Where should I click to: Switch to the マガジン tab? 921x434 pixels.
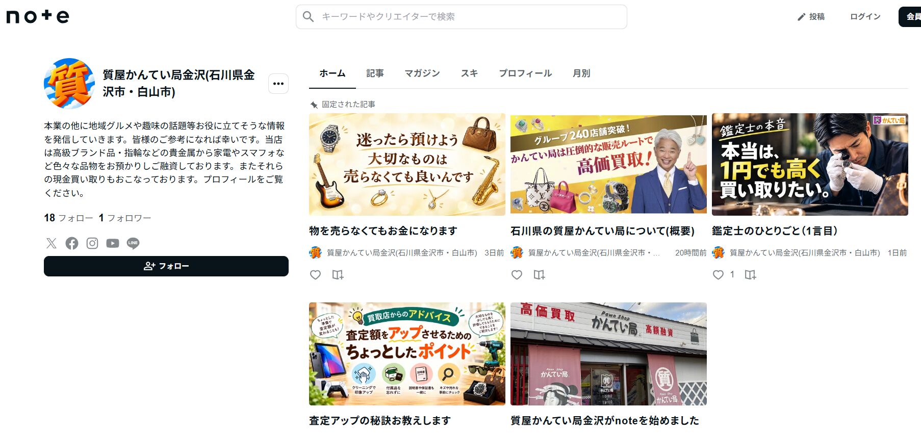422,73
